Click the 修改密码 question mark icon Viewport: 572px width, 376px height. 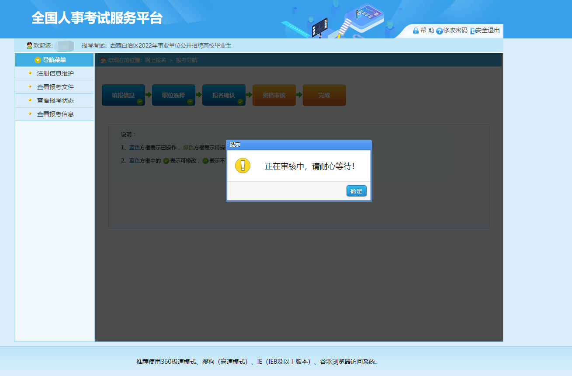coord(439,31)
